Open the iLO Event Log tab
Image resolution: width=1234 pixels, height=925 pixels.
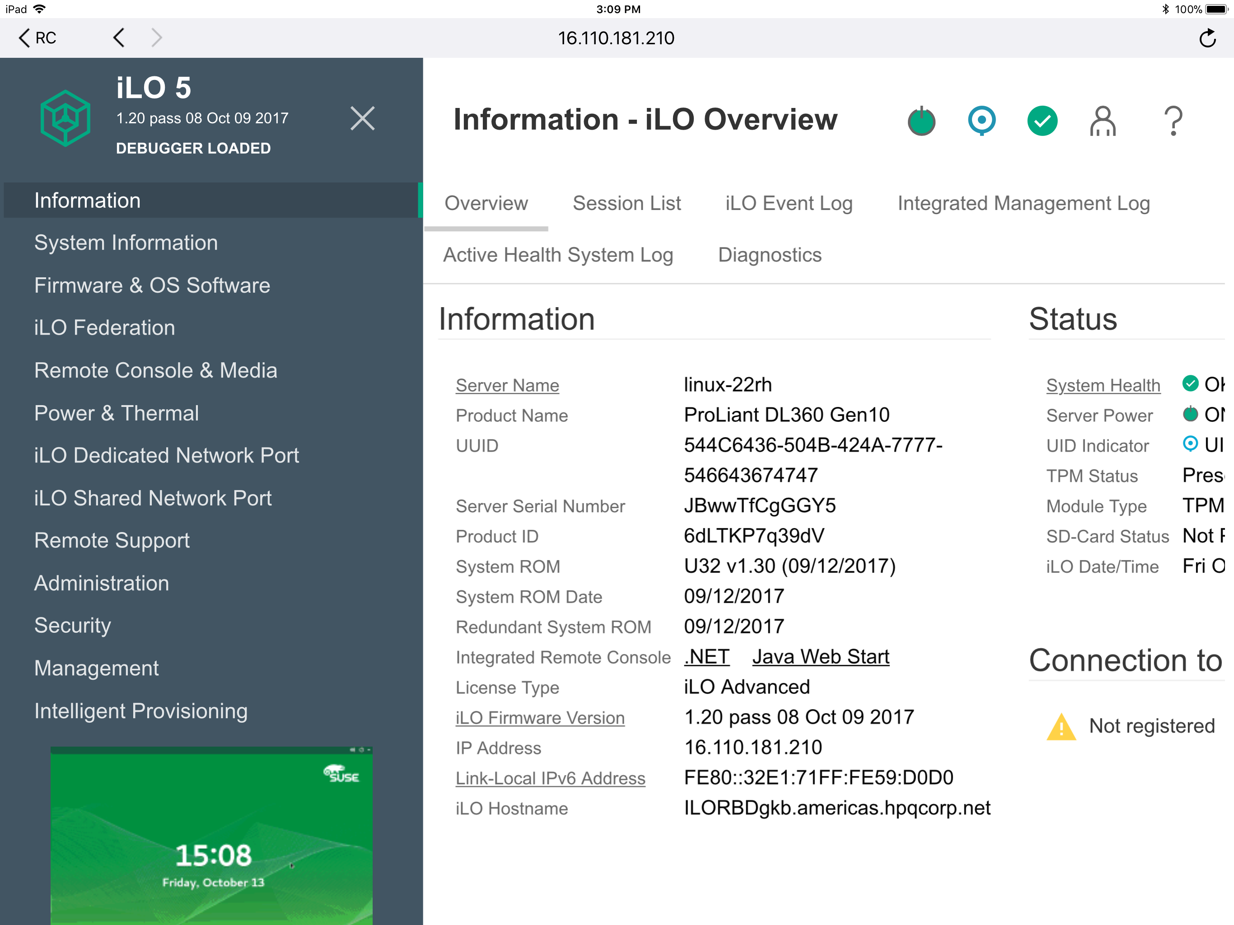[788, 203]
